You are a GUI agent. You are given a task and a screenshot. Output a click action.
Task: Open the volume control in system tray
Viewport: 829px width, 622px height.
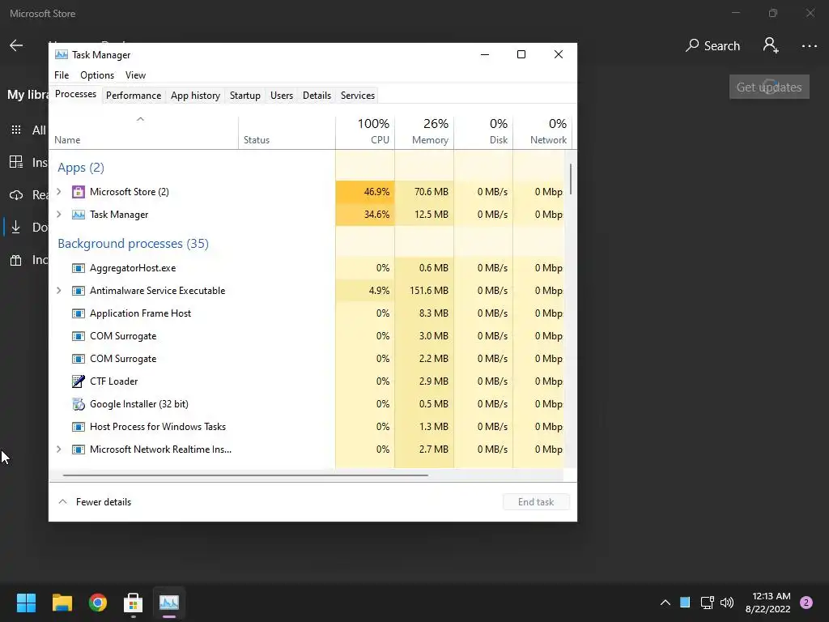point(727,603)
